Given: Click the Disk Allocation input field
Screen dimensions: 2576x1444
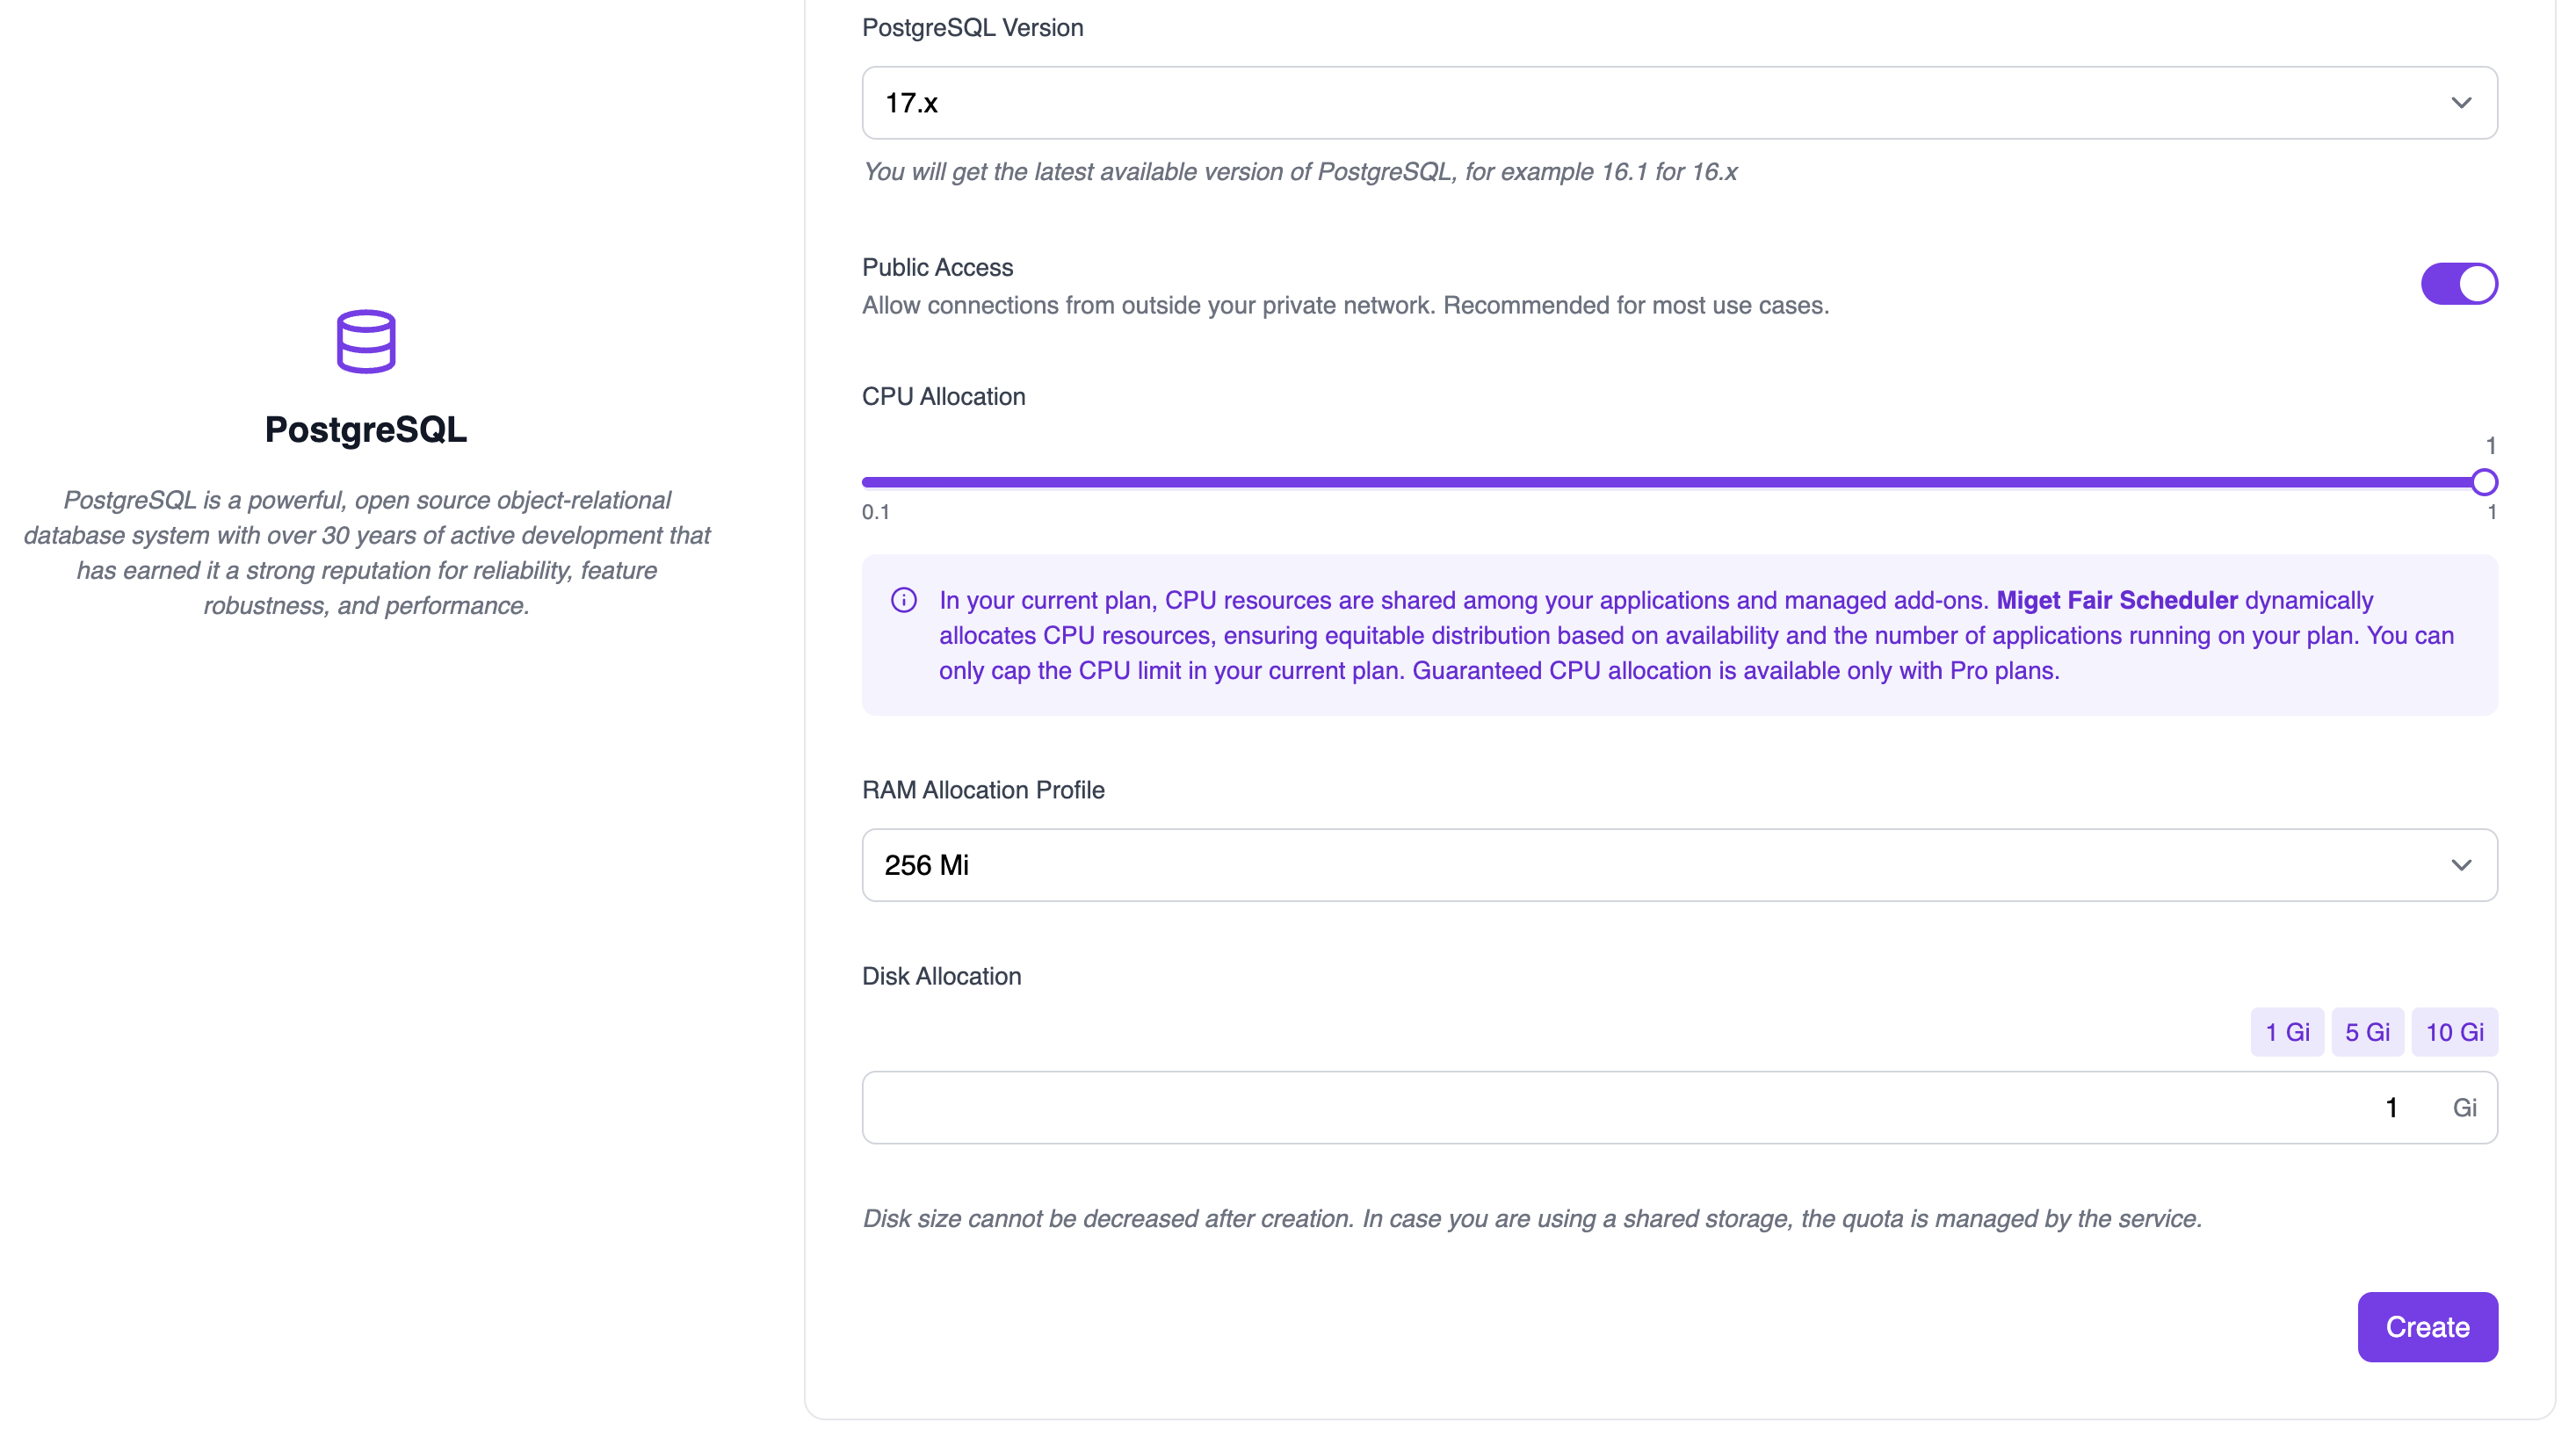Looking at the screenshot, I should tap(1640, 1108).
